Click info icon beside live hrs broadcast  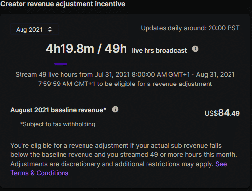tap(195, 49)
